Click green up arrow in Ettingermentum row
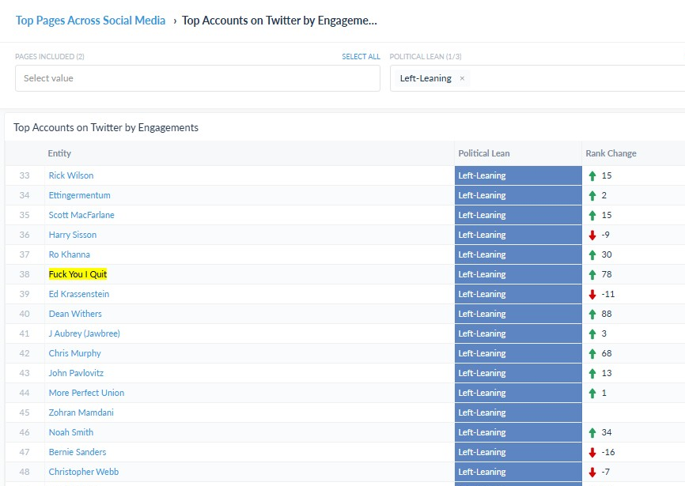The width and height of the screenshot is (685, 486). pos(592,195)
